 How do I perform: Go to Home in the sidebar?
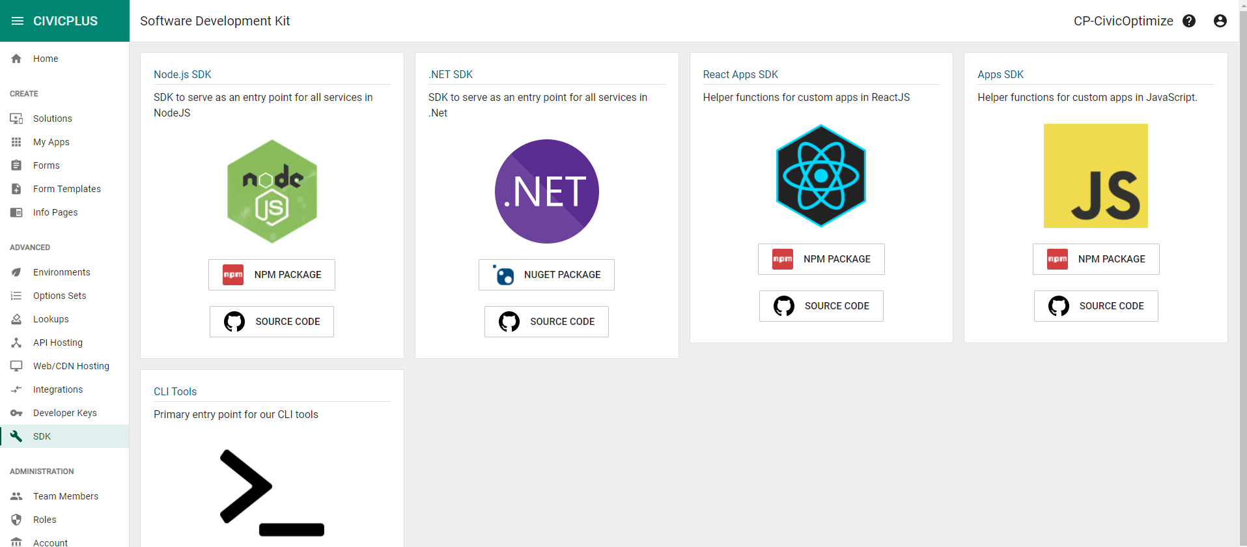tap(64, 59)
